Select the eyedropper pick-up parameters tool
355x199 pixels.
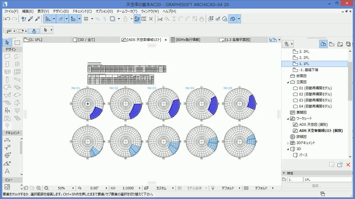[x=31, y=19]
